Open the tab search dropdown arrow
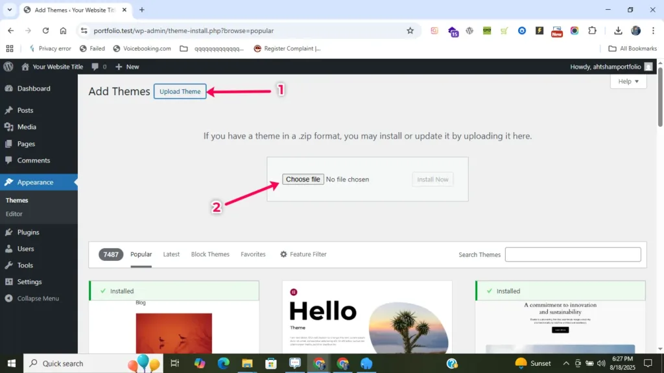 click(x=10, y=10)
